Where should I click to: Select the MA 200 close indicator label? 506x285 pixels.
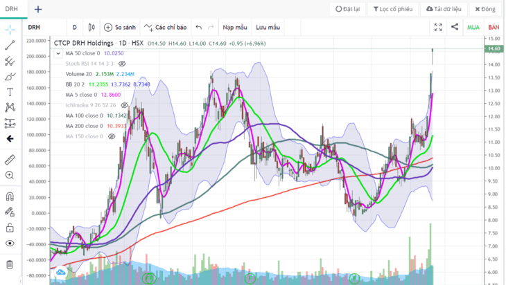pos(85,126)
